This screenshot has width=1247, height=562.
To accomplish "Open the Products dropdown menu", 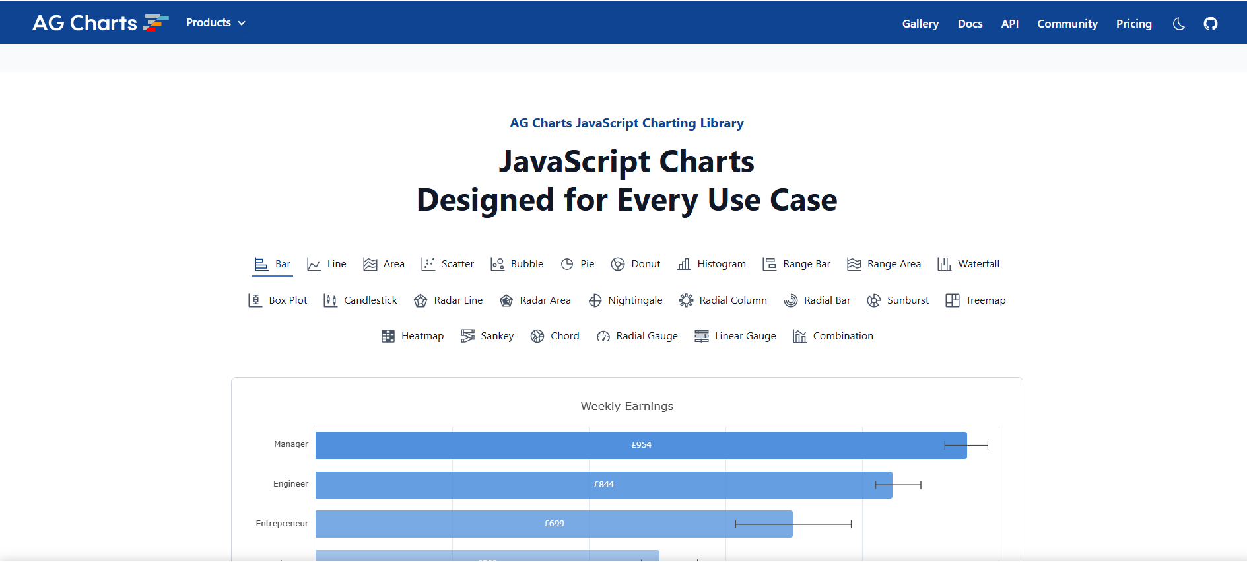I will tap(216, 22).
